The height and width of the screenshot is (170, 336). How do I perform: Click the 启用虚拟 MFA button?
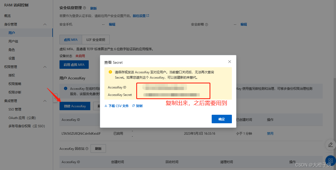coord(74,64)
